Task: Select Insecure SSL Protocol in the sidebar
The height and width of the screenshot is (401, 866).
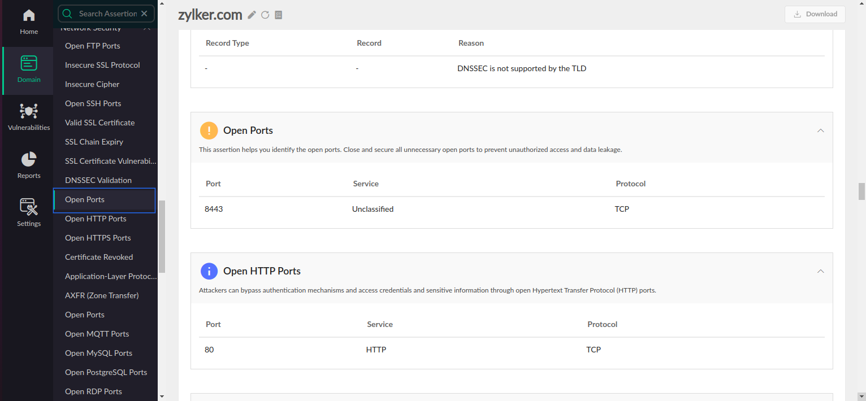Action: (102, 65)
